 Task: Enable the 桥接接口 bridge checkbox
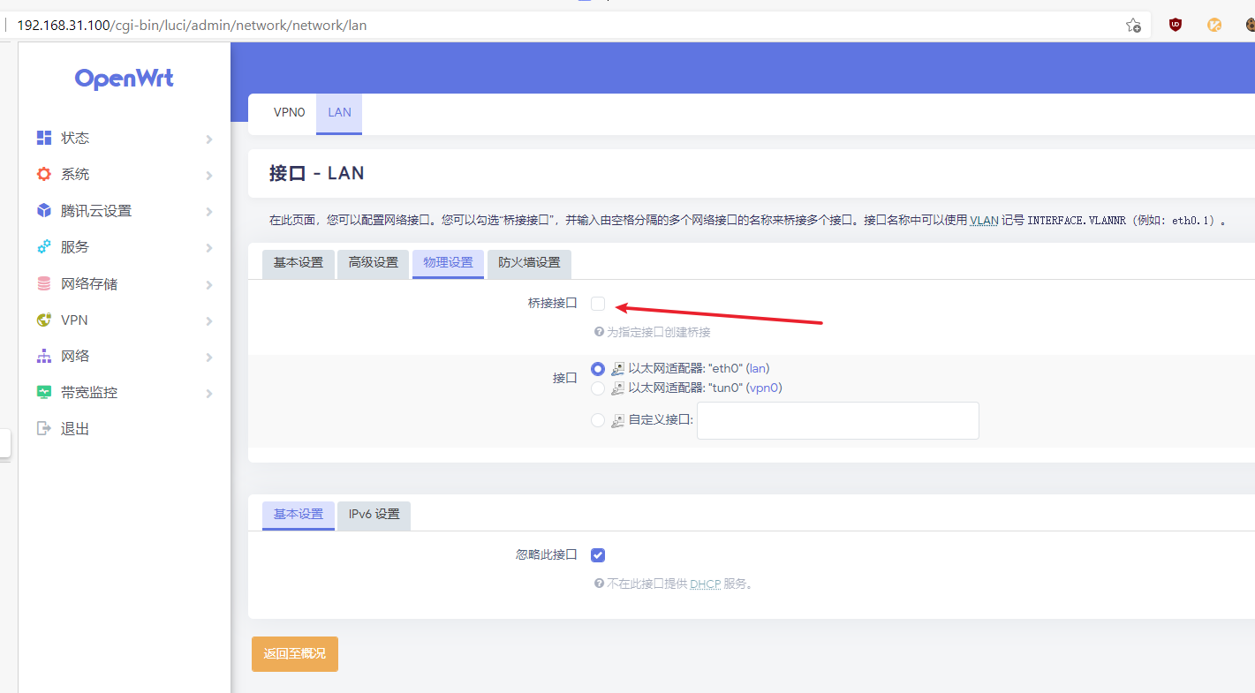(598, 303)
